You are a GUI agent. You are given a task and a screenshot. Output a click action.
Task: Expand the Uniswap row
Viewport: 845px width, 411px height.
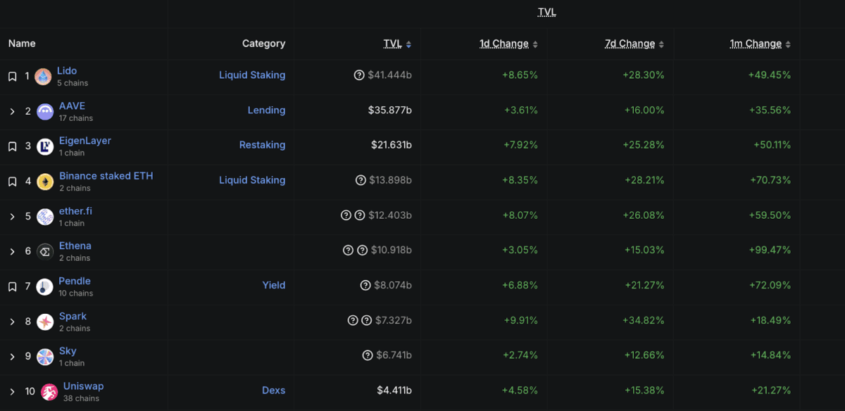(x=12, y=392)
